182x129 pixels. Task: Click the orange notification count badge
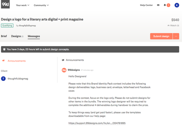coord(168,5)
